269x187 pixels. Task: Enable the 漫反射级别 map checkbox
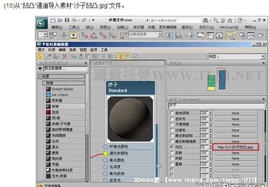tap(172, 136)
